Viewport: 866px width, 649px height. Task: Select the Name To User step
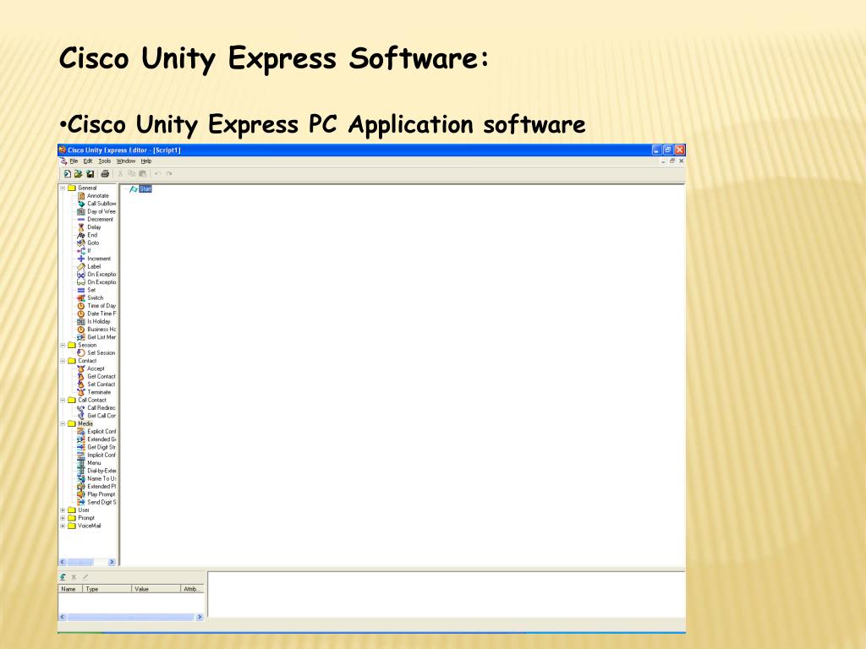click(96, 478)
